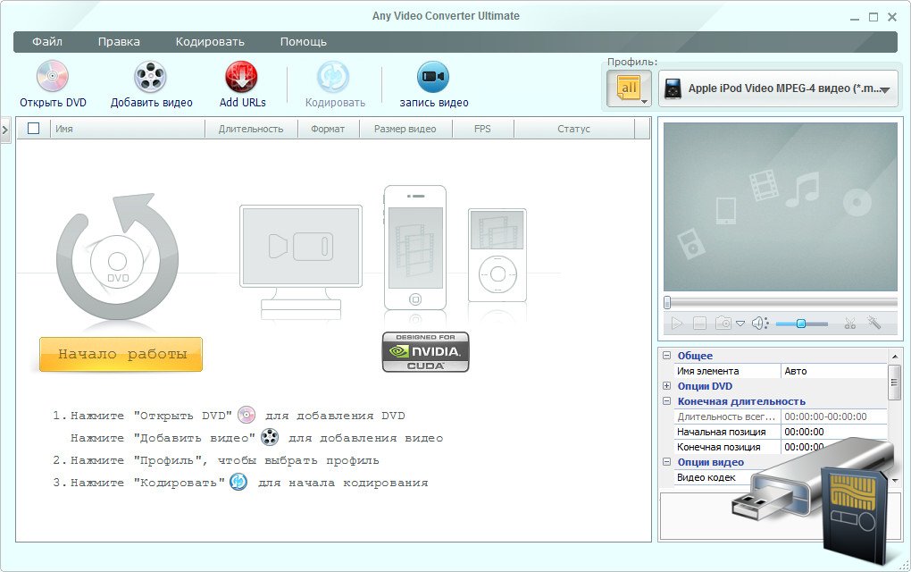This screenshot has height=572, width=911.
Task: Expand the Опции DVD section
Action: click(666, 385)
